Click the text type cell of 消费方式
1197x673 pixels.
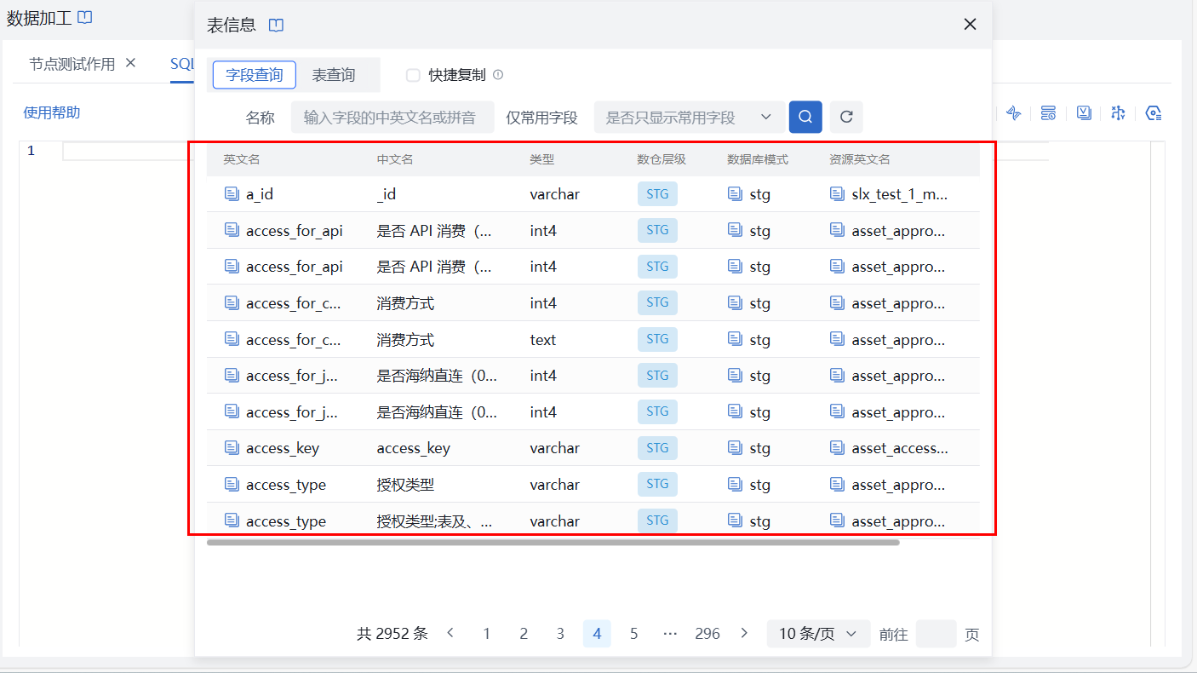543,340
